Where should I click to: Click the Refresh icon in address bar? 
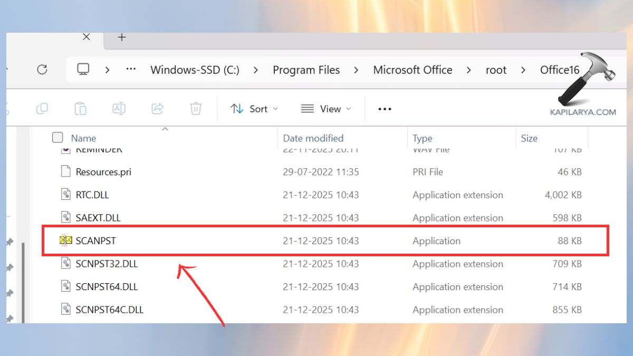pos(42,70)
